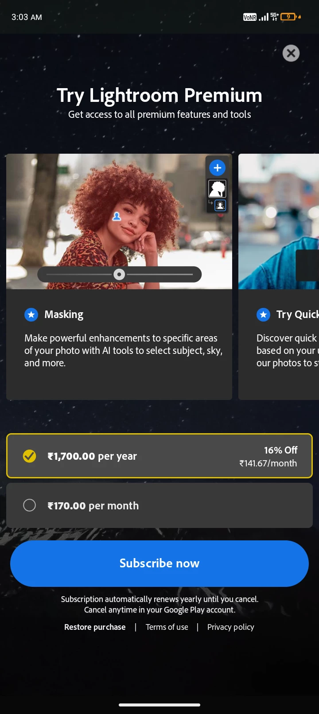Close the Lightroom Premium offer

[x=291, y=53]
